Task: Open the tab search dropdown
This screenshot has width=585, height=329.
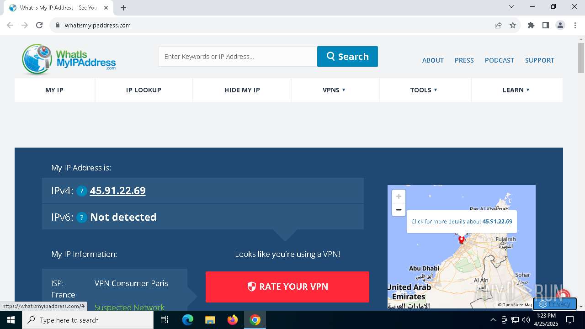Action: 511,6
